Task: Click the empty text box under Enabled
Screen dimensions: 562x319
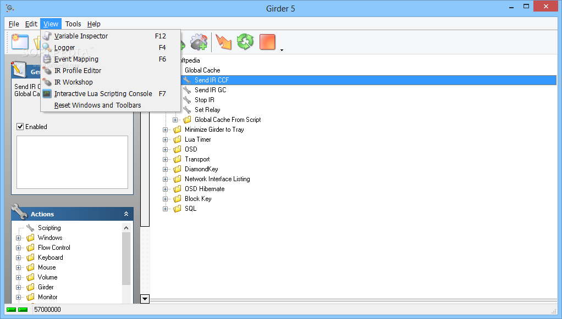Action: [73, 162]
